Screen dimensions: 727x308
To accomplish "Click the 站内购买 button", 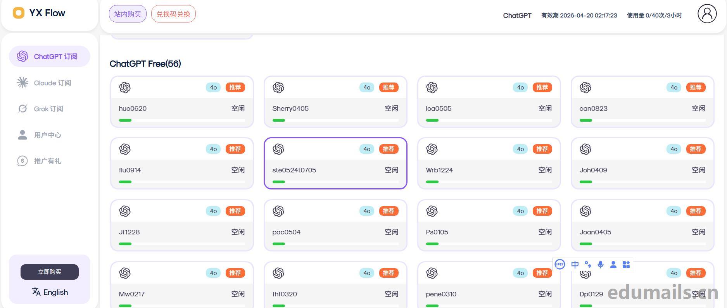I will click(x=128, y=14).
